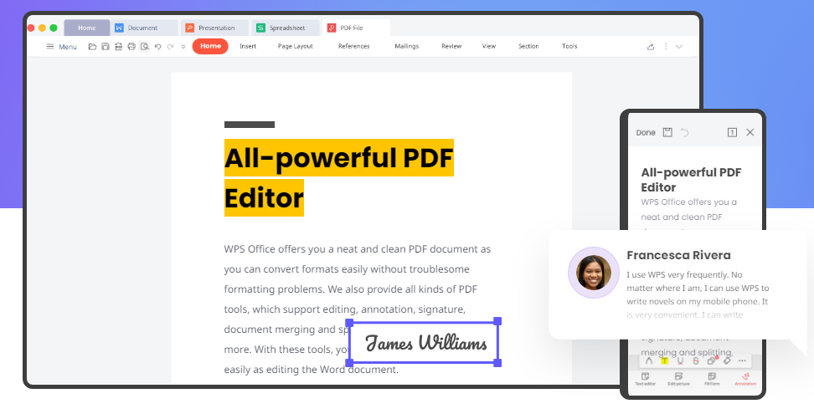814x419 pixels.
Task: Expand the quick access toolbar dropdown
Action: [x=183, y=47]
